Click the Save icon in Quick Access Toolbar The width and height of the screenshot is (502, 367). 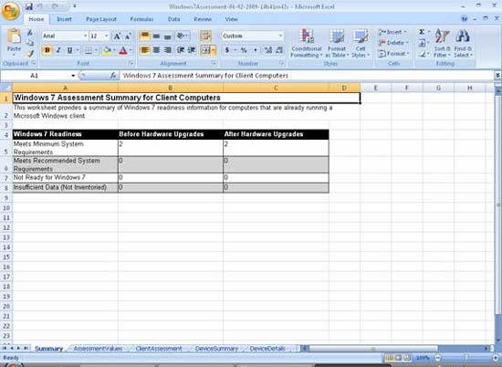(x=29, y=6)
